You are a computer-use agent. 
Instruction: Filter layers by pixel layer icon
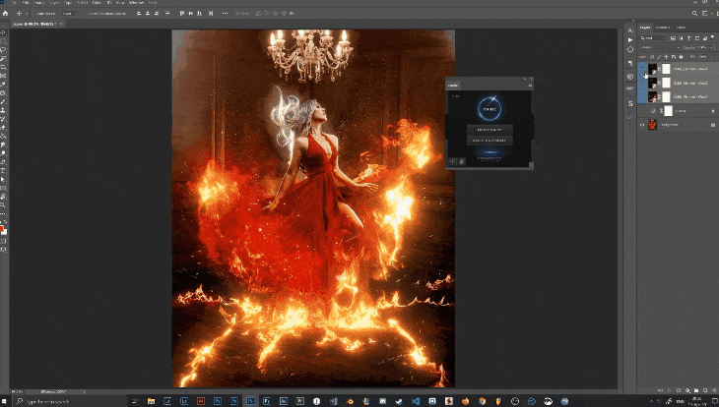[x=673, y=38]
